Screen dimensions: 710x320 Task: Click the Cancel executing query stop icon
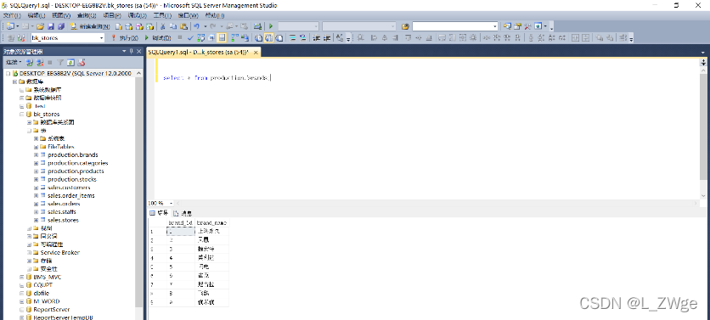pos(180,37)
